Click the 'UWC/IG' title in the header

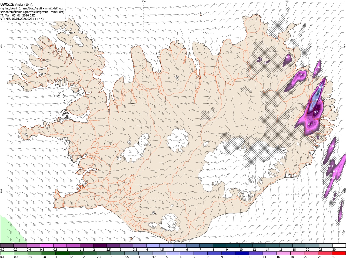point(7,4)
